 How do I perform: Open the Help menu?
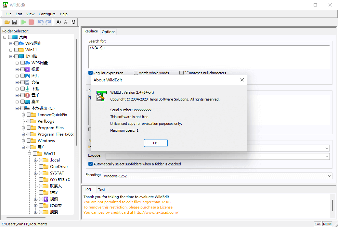tap(64, 14)
